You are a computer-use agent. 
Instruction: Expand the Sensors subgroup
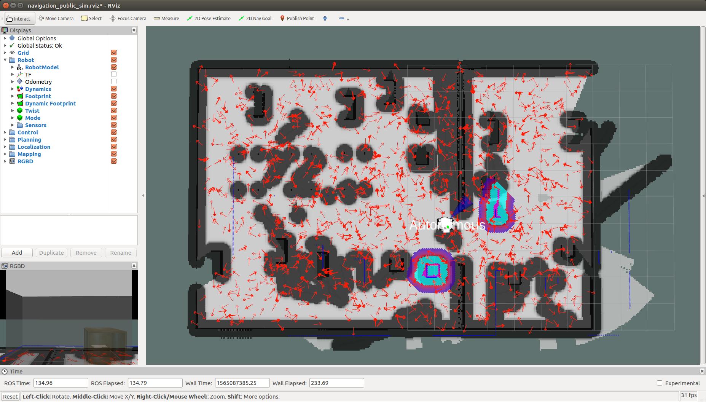13,125
